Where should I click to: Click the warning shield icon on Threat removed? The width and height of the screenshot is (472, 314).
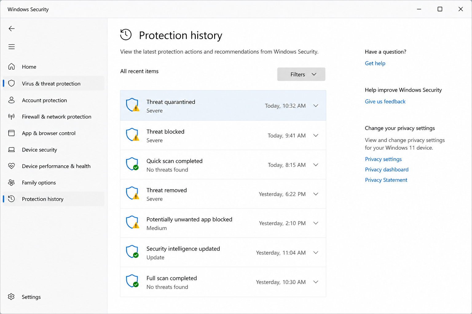pyautogui.click(x=132, y=193)
